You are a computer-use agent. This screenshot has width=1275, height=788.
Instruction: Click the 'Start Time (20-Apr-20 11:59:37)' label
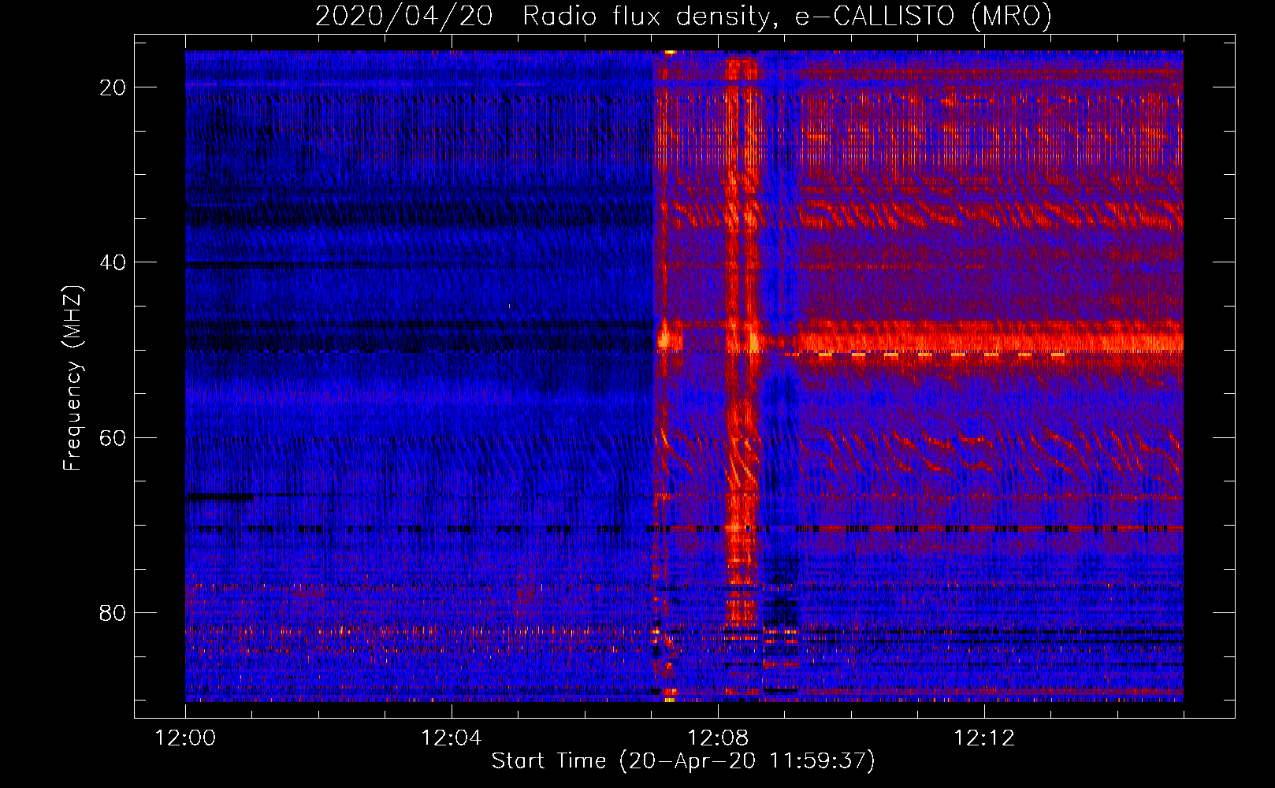[x=683, y=761]
